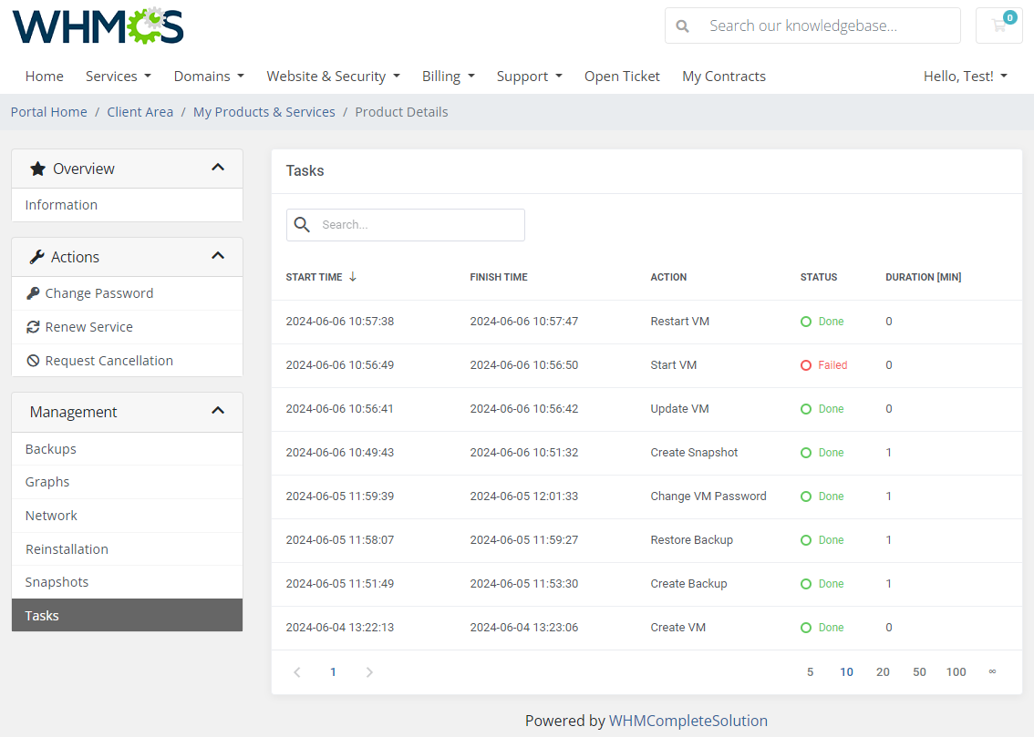Collapse the Management section
This screenshot has height=737, width=1034.
(x=218, y=411)
